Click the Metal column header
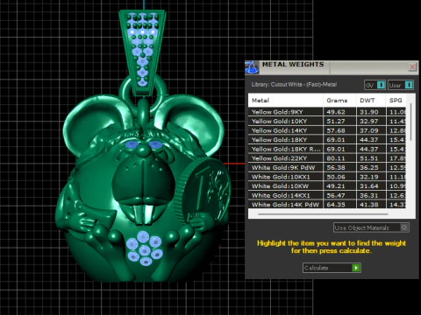421x315 pixels. (286, 101)
